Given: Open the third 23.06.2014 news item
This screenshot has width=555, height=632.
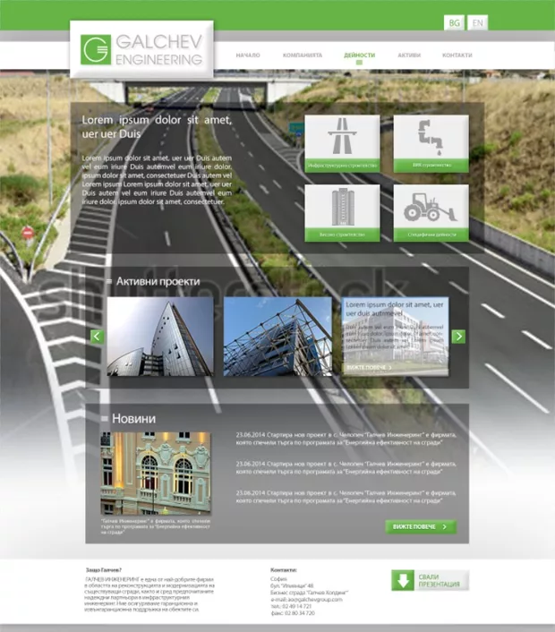Looking at the screenshot, I should point(346,497).
